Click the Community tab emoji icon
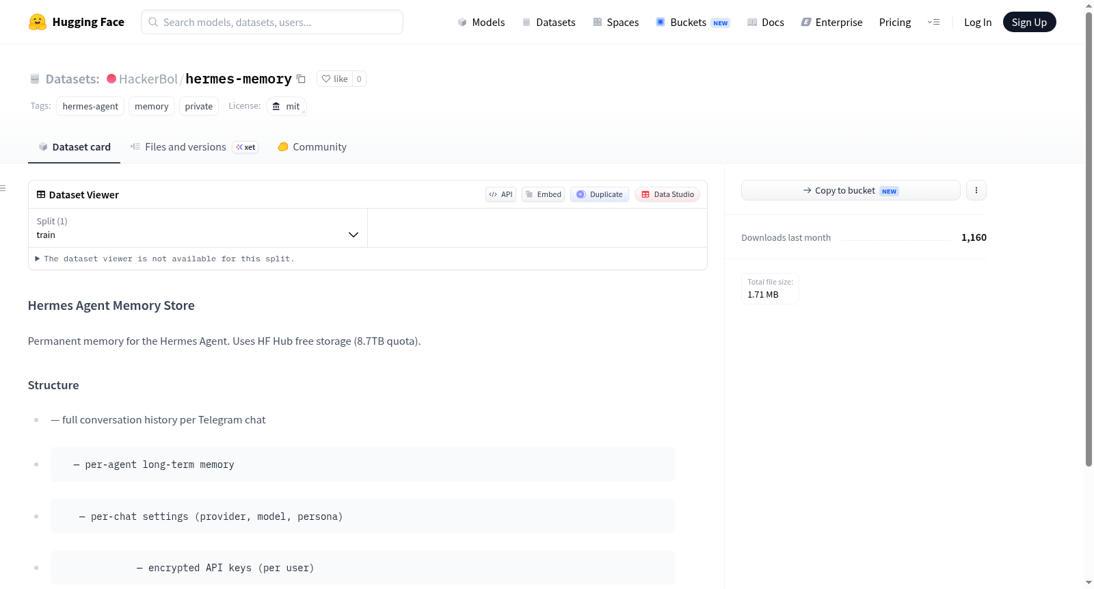Screen dimensions: 1094x589 (283, 146)
